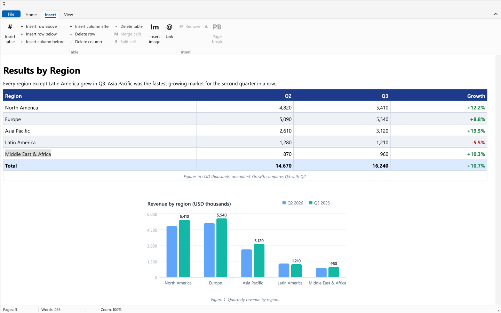Click Delete table command
The width and height of the screenshot is (501, 313).
coord(129,26)
